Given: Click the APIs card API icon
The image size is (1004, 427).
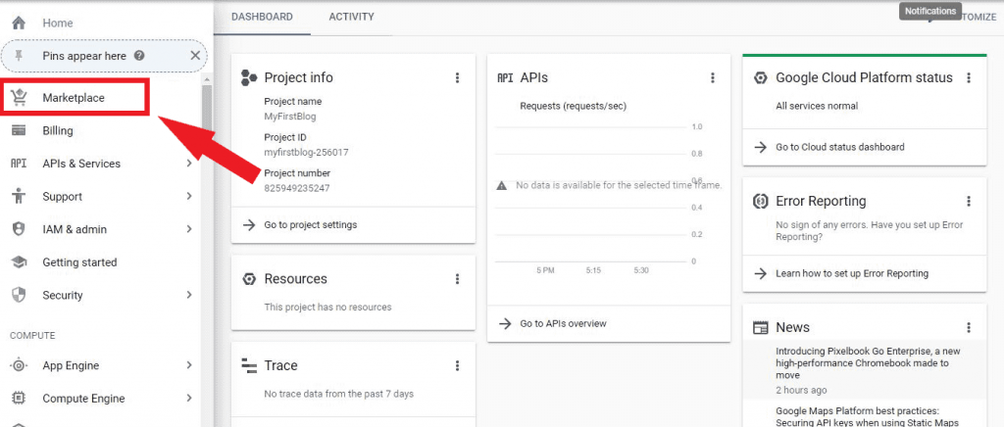Looking at the screenshot, I should [x=505, y=78].
